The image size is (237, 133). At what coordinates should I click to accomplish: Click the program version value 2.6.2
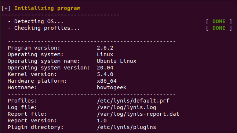[x=105, y=48]
